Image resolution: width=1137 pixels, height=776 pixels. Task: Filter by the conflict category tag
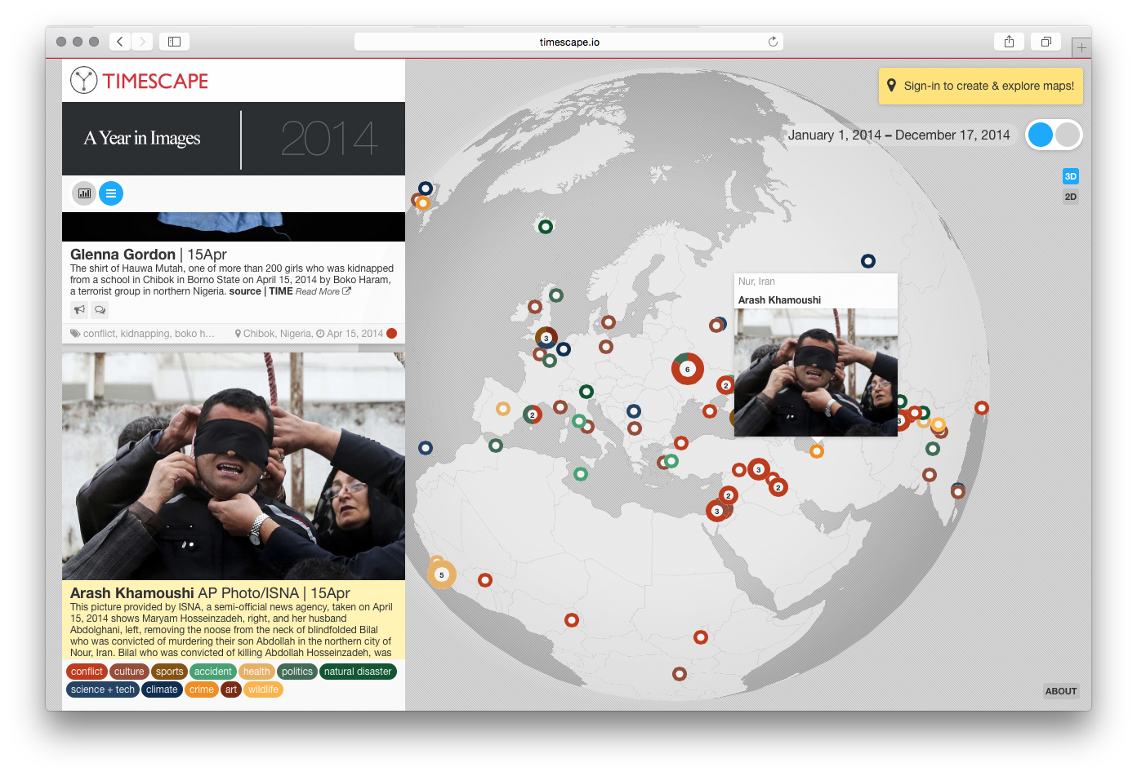[87, 672]
